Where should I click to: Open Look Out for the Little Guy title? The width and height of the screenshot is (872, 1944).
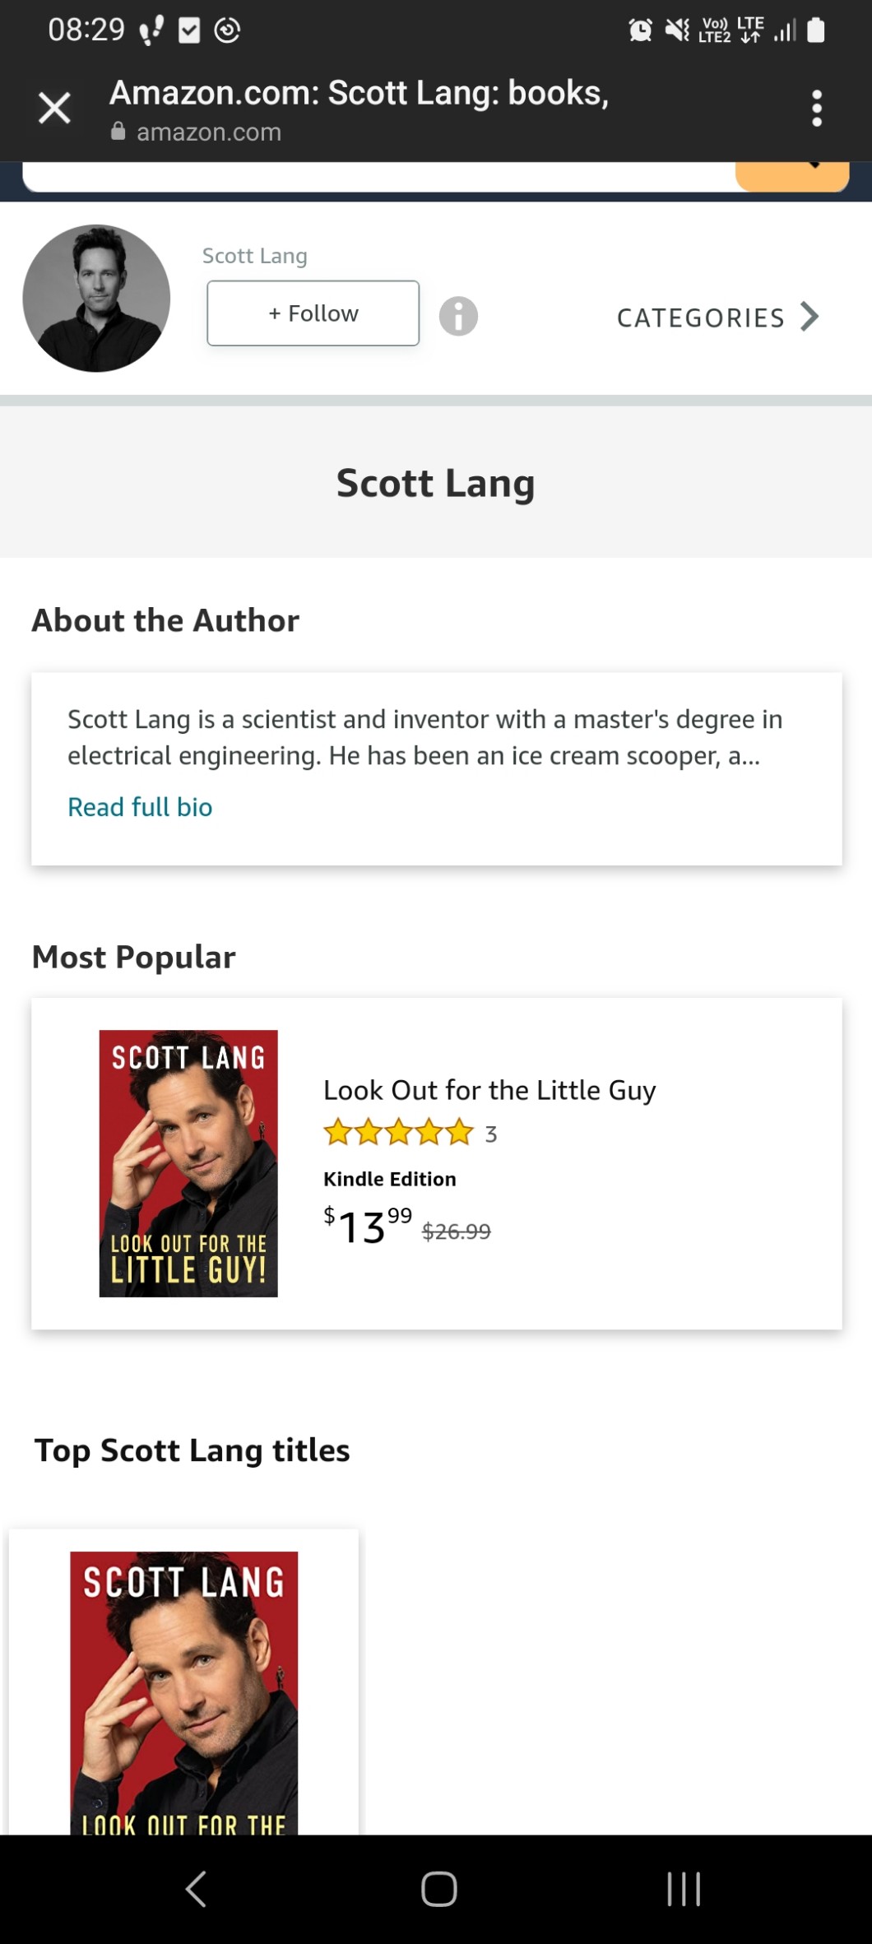click(489, 1090)
